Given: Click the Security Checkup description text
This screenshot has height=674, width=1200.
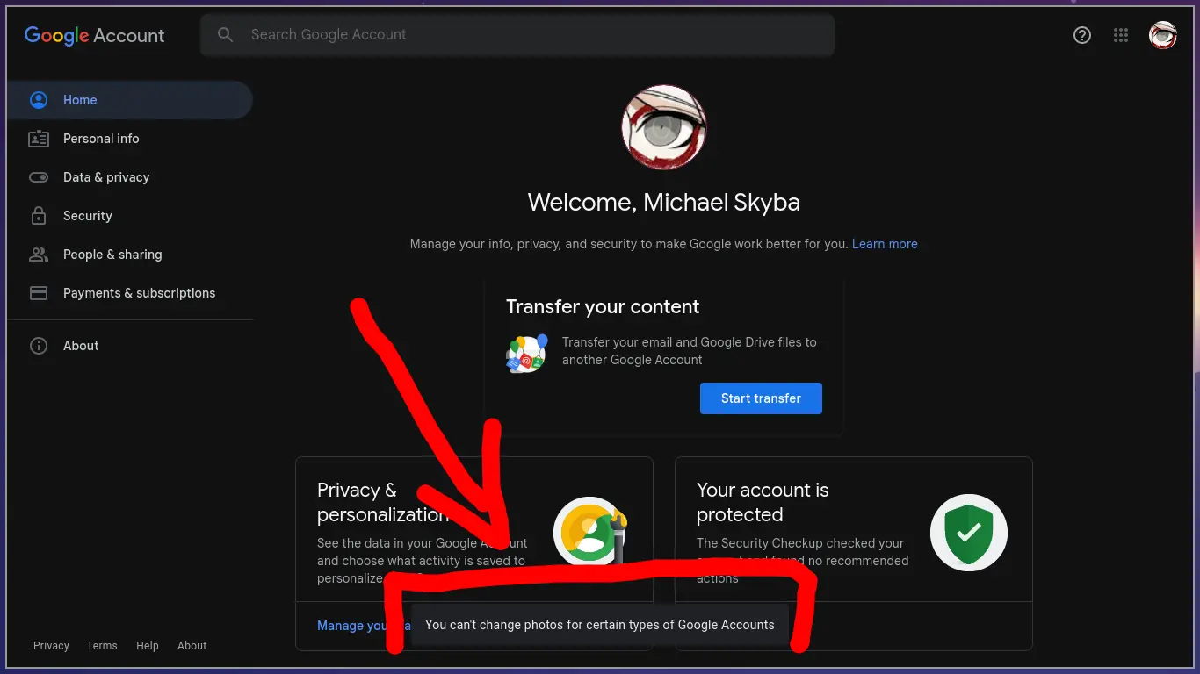Looking at the screenshot, I should (x=803, y=561).
